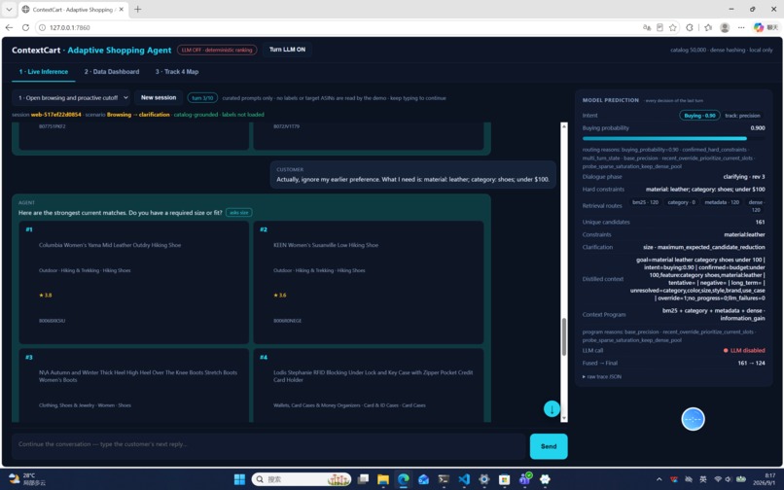Switch to the 3 · Track 4 Map tab
Screen dimensions: 784x490
tap(177, 72)
